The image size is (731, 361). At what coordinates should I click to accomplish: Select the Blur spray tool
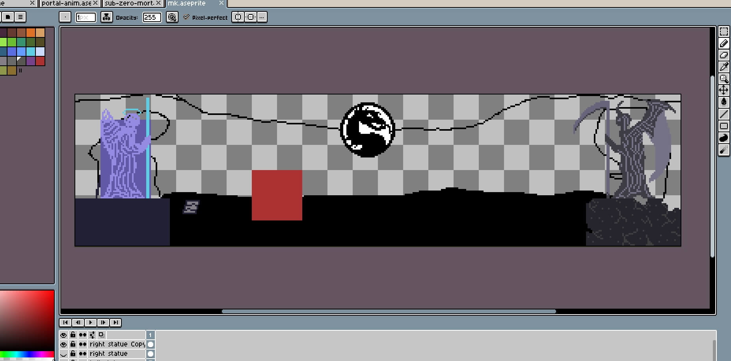[724, 150]
